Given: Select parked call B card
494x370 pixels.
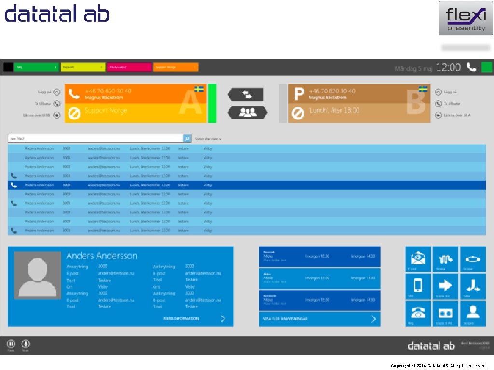Looking at the screenshot, I should 359,103.
